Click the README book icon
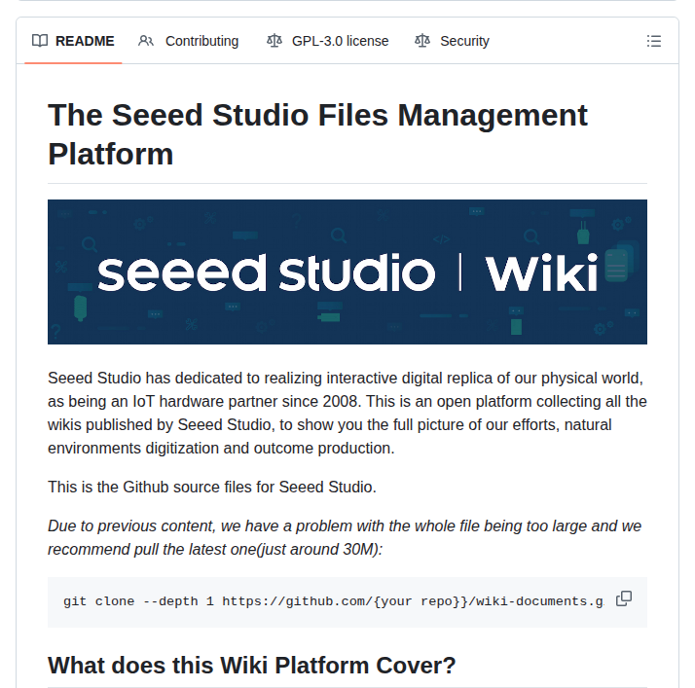 (x=40, y=41)
